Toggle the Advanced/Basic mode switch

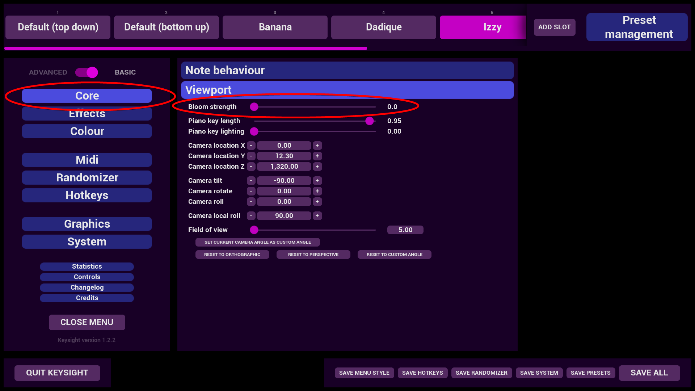click(x=87, y=72)
